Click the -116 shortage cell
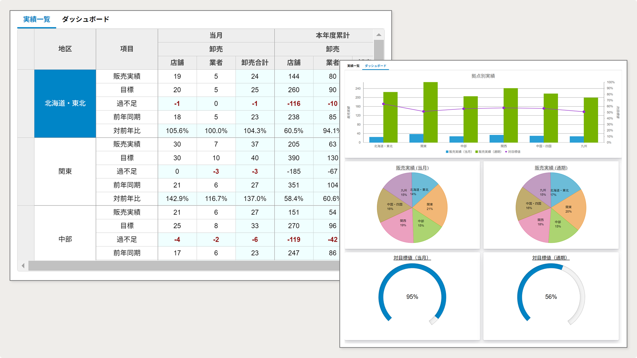Screen dimensions: 637x358 pos(294,104)
